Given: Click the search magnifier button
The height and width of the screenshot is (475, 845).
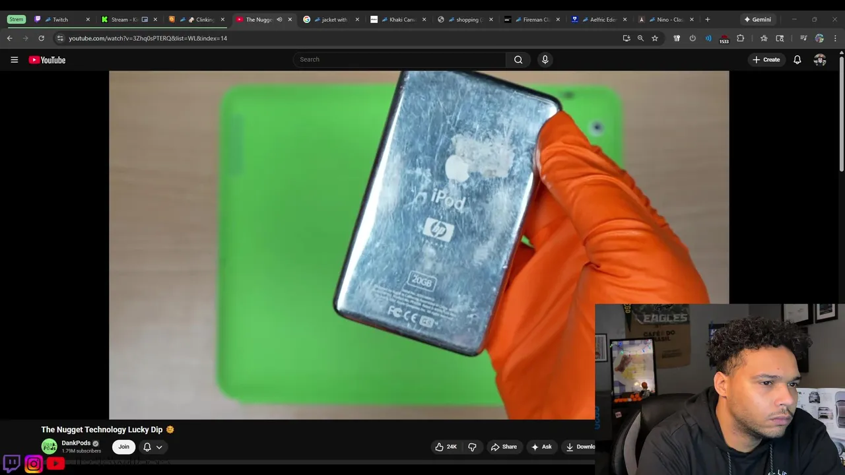Looking at the screenshot, I should [x=518, y=59].
